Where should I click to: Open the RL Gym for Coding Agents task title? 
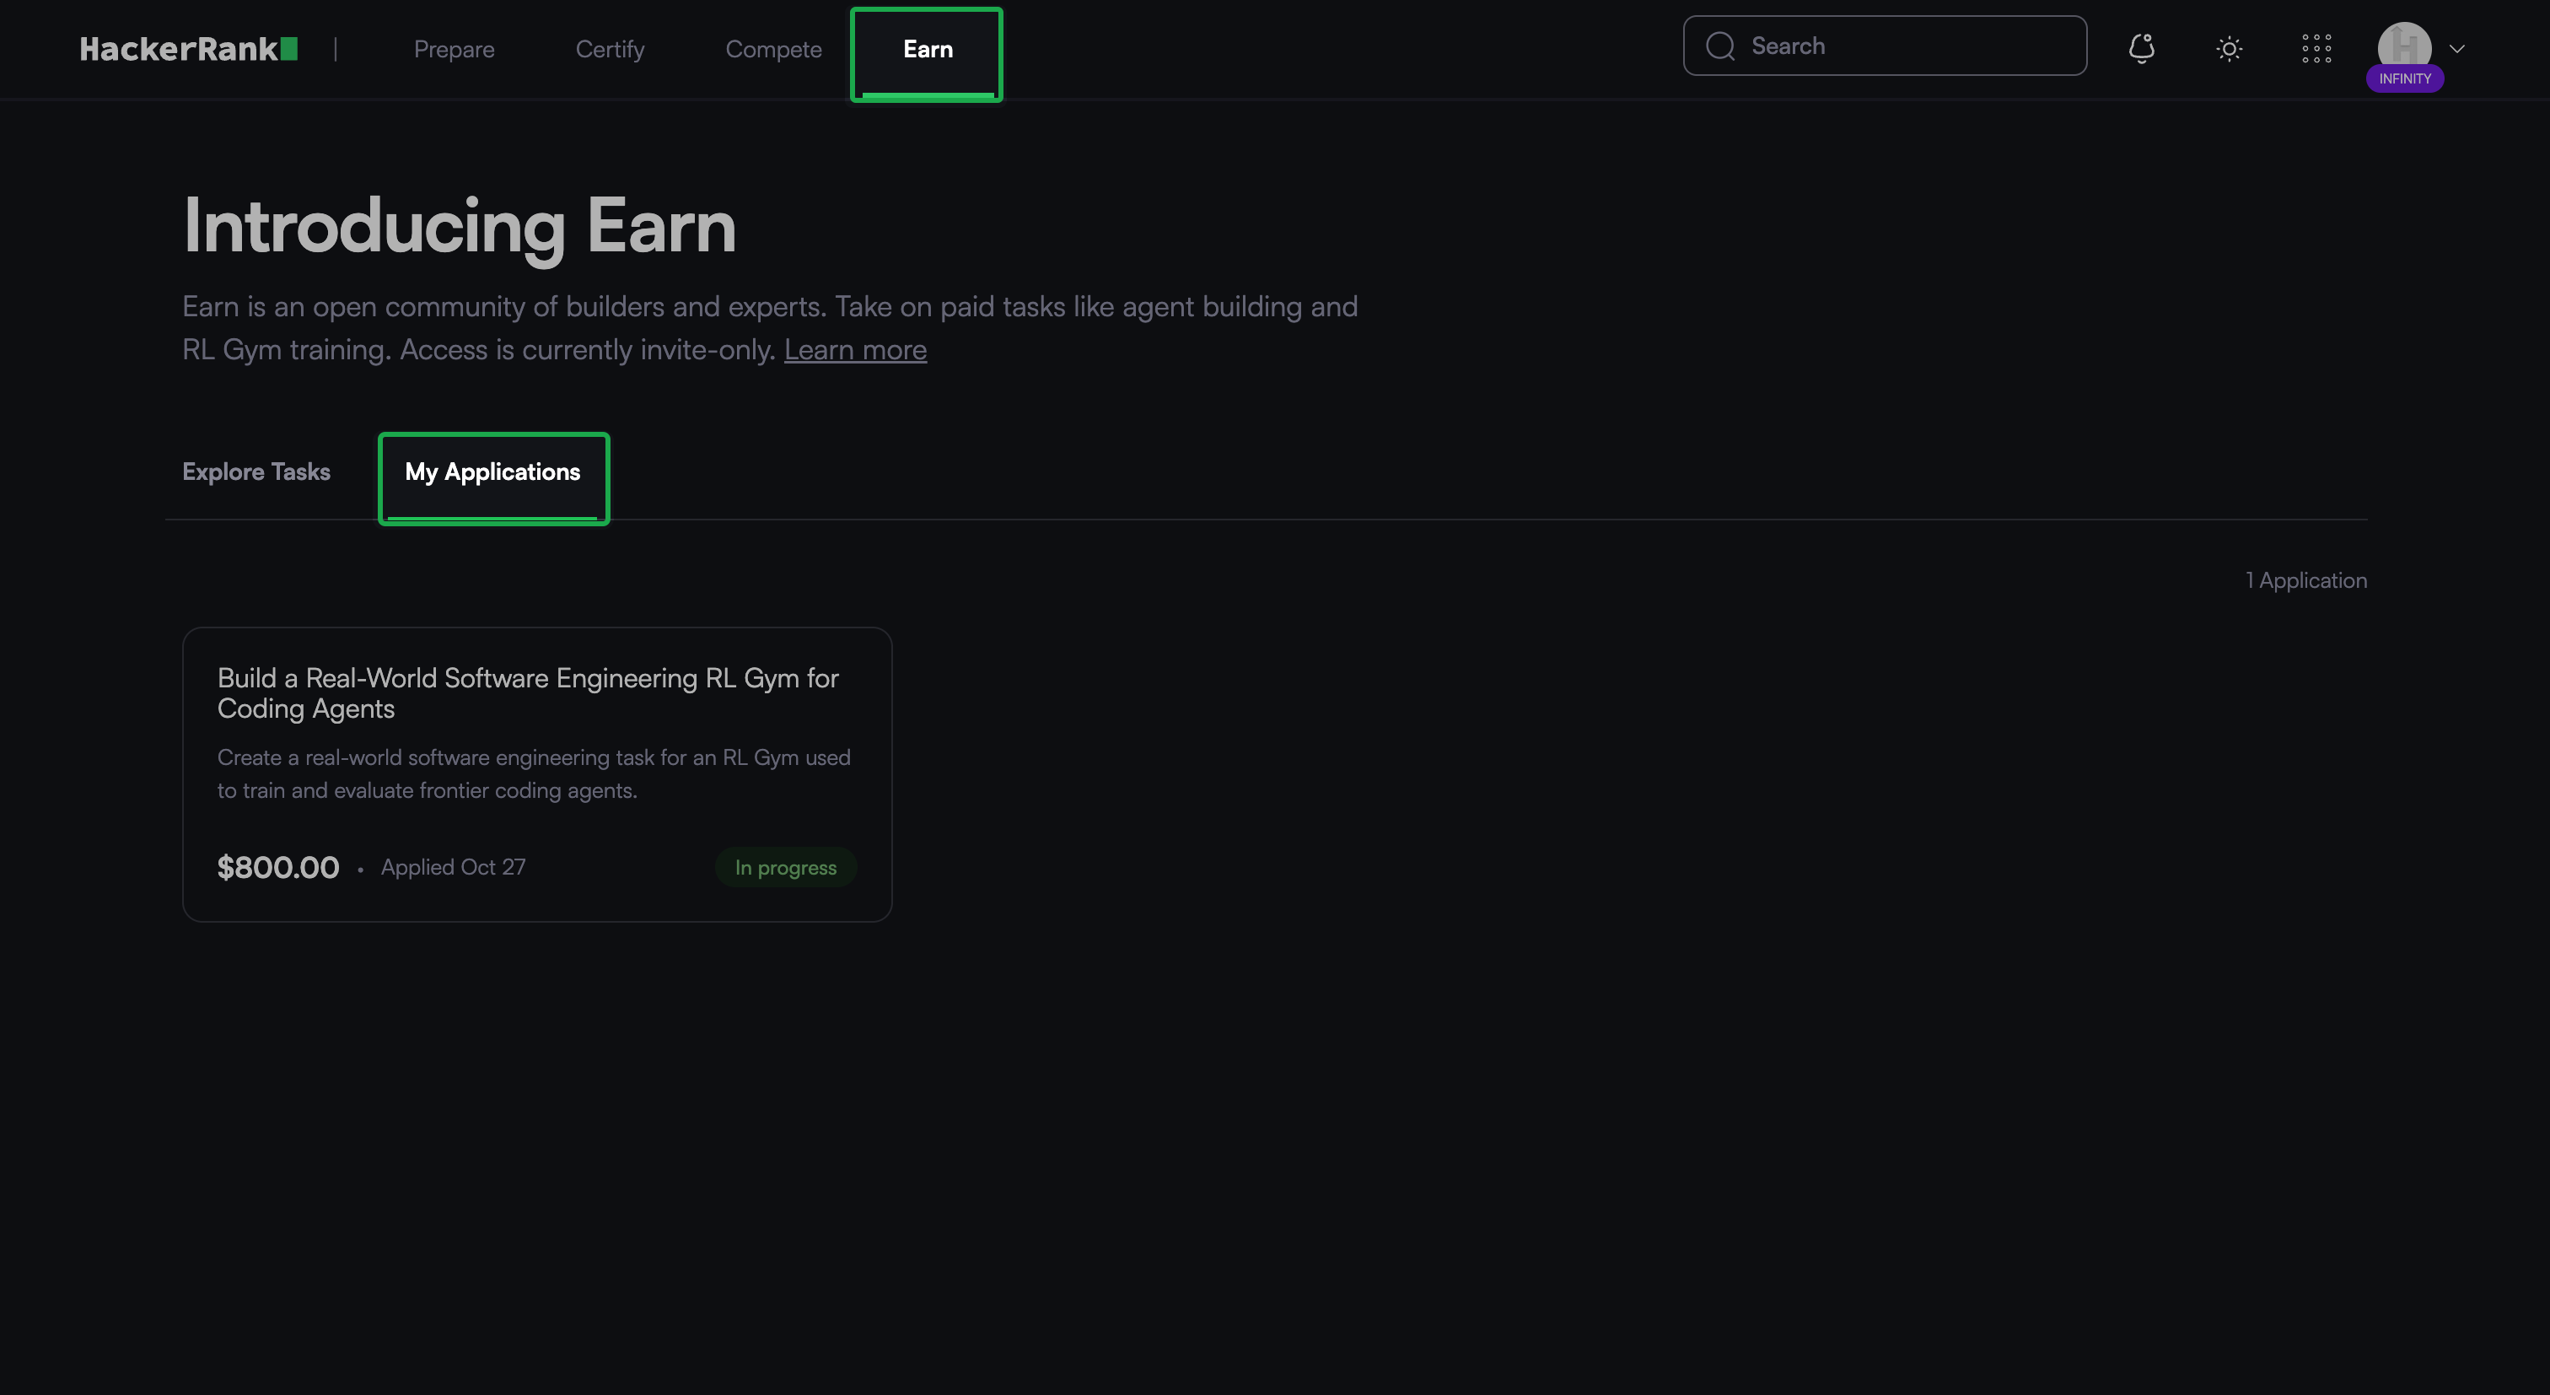pos(528,693)
